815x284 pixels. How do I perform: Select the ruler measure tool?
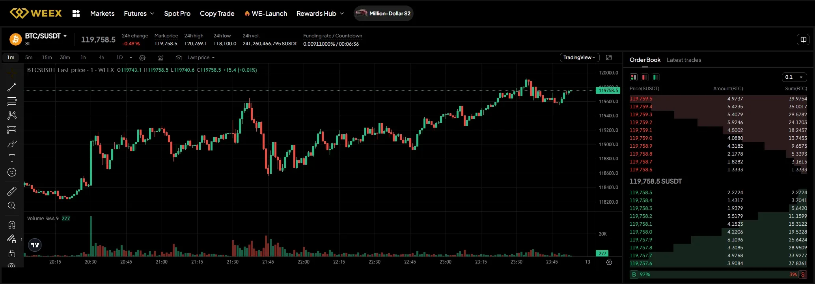(x=12, y=191)
